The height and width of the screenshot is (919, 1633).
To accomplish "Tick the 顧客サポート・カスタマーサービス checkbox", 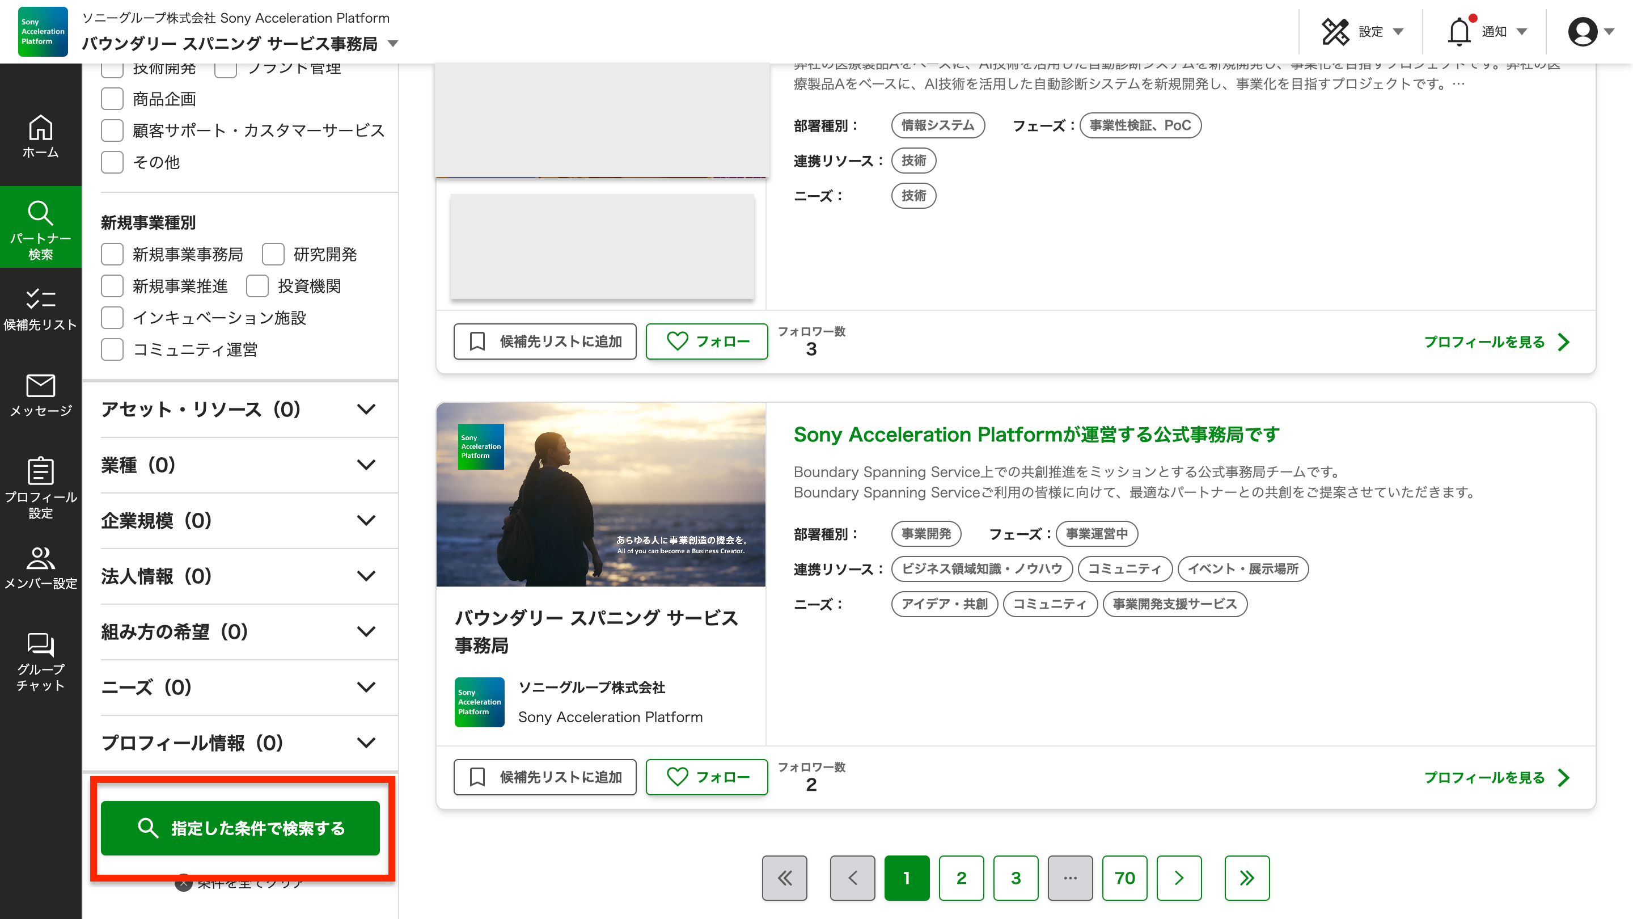I will pyautogui.click(x=112, y=130).
